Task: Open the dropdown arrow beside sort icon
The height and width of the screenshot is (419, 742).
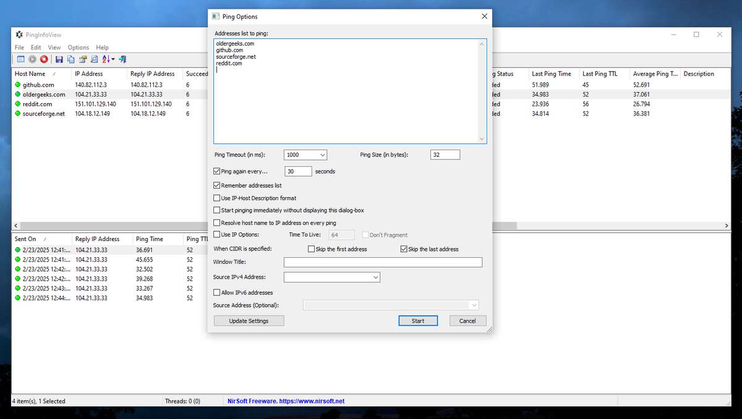Action: (x=113, y=59)
